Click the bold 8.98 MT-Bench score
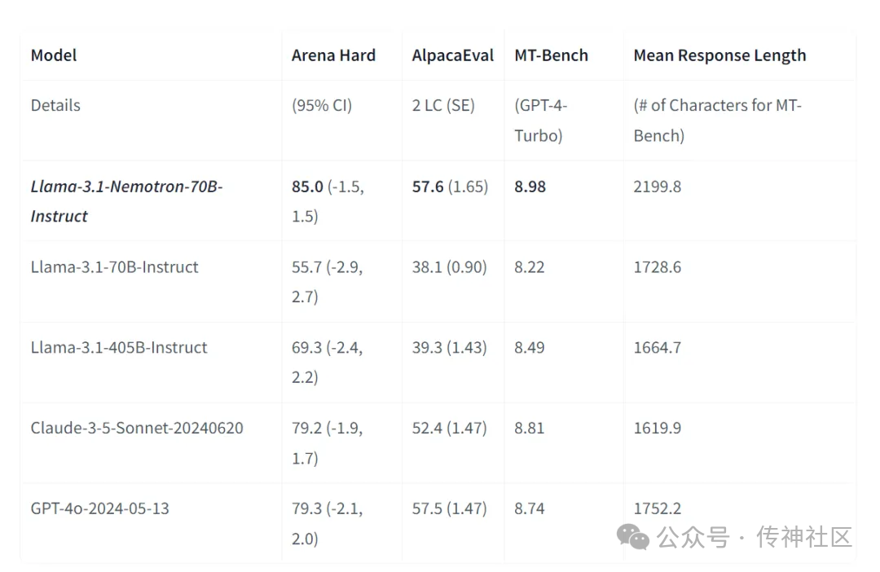Image resolution: width=880 pixels, height=572 pixels. (530, 187)
